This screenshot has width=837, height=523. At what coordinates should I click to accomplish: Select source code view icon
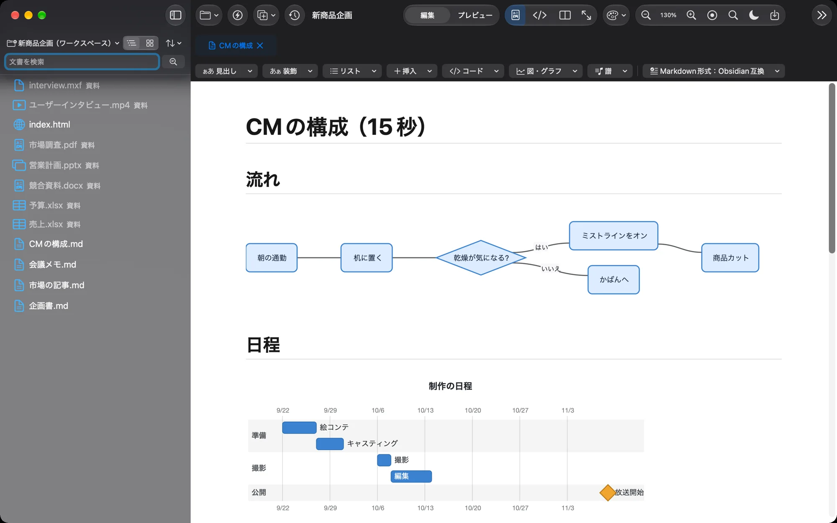[x=539, y=15]
